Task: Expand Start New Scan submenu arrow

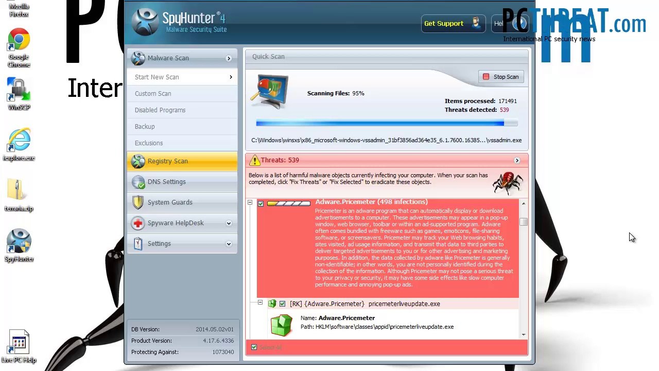Action: [x=231, y=77]
